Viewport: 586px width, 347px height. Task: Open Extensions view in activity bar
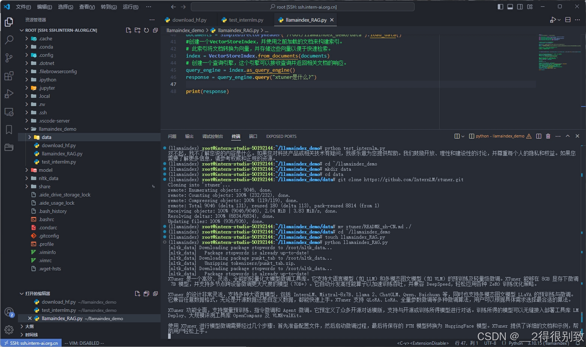(9, 76)
